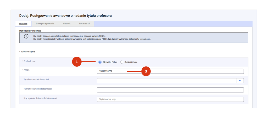Switch to the O osobie tab

pos(23,24)
